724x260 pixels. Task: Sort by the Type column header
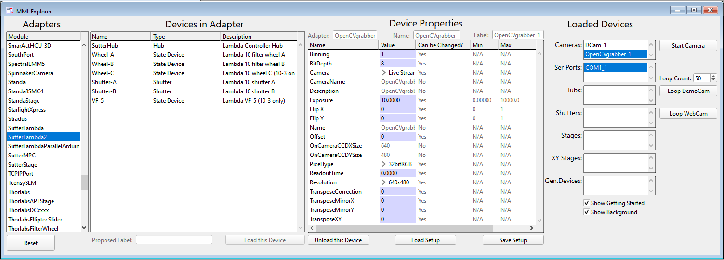point(185,37)
